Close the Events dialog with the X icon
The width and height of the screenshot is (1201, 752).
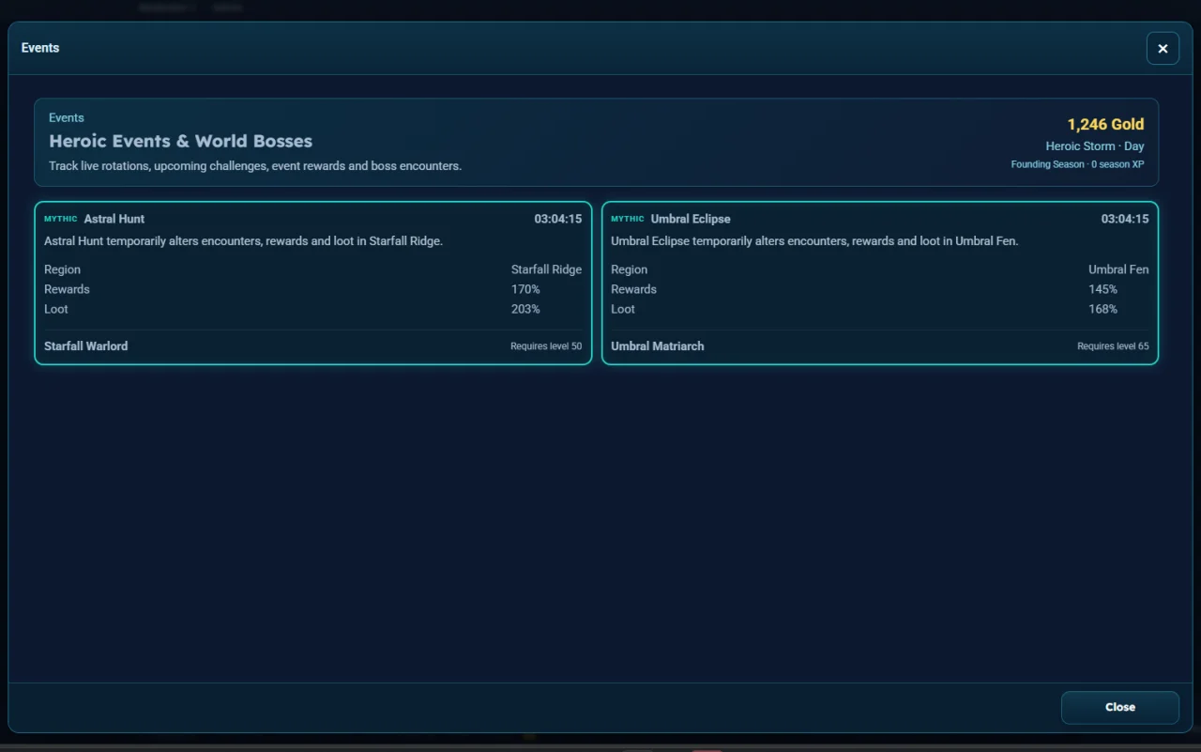tap(1163, 48)
